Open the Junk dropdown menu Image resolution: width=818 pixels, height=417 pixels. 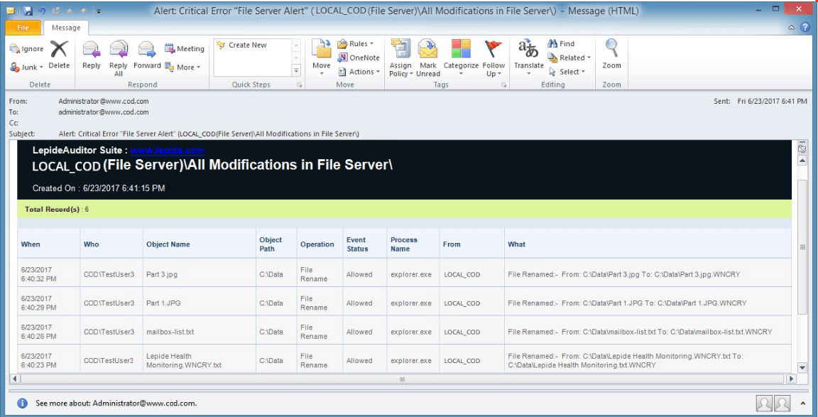[26, 67]
